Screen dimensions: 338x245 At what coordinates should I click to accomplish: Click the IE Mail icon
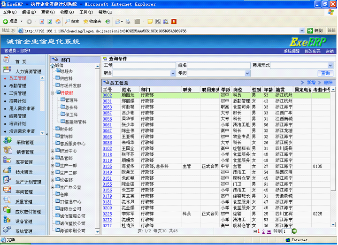click(118, 21)
